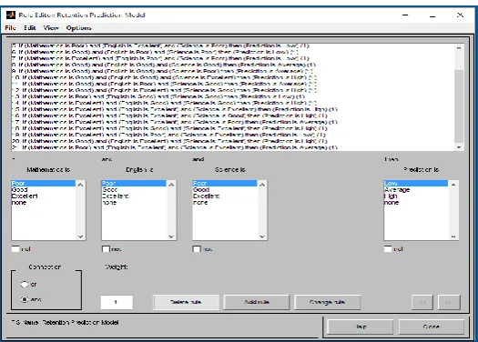This screenshot has height=342, width=478.
Task: Select 'Good' in the English list
Action: coord(134,190)
